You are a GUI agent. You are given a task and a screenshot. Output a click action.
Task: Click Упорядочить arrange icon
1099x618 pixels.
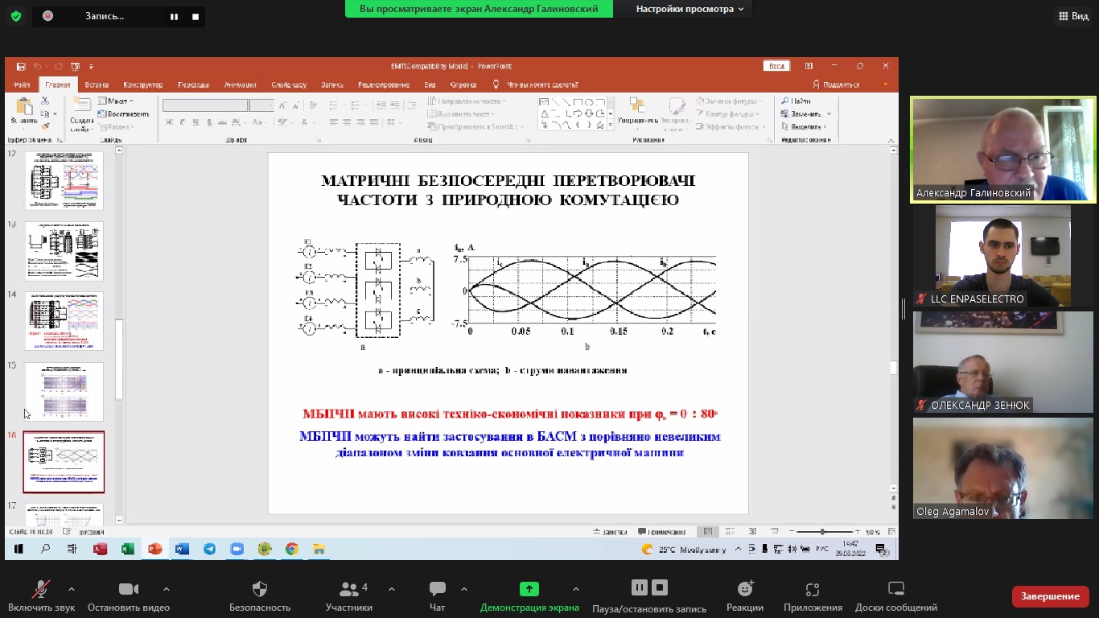pos(636,105)
